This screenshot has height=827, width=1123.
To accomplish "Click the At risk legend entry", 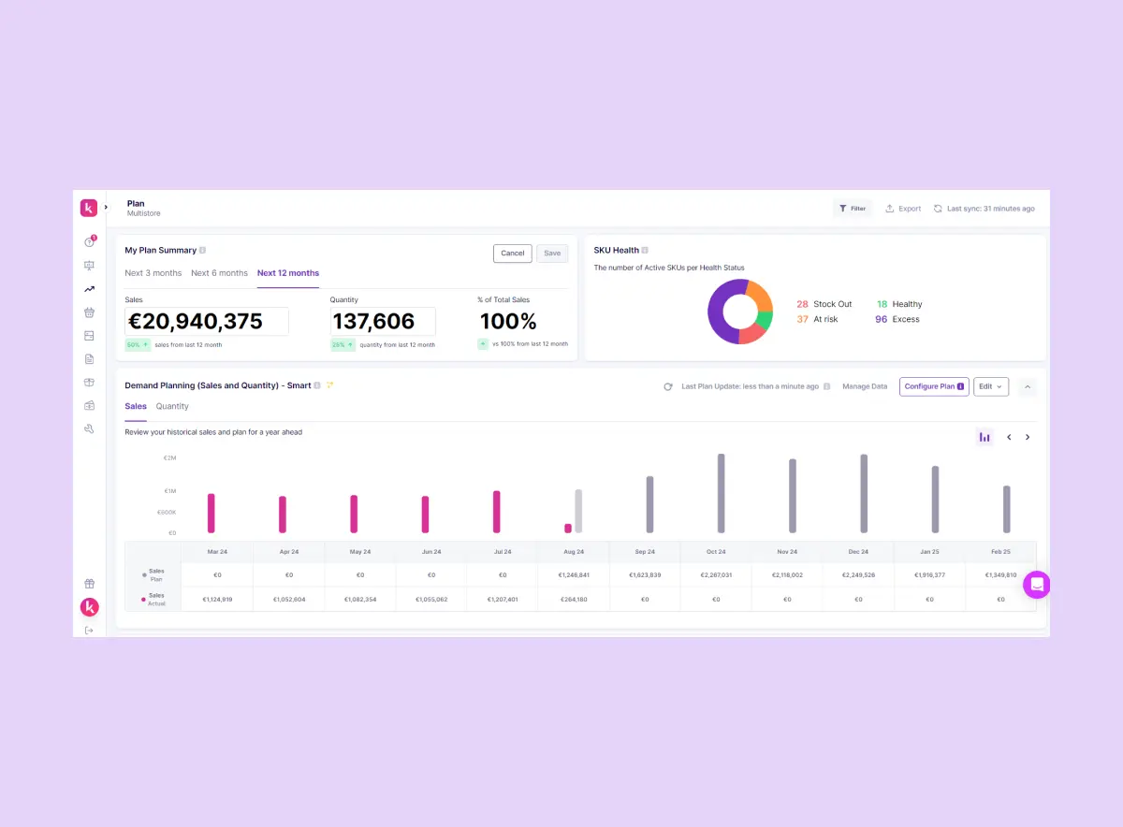I will (817, 319).
